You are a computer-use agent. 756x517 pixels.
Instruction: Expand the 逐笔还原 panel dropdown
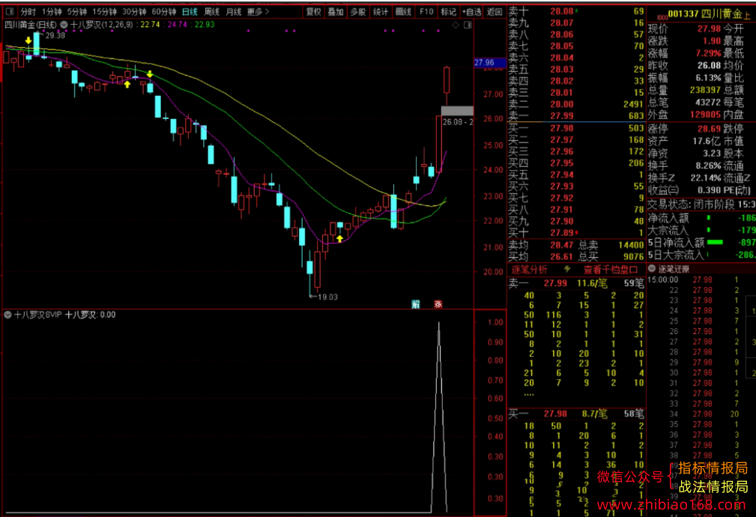tap(653, 269)
